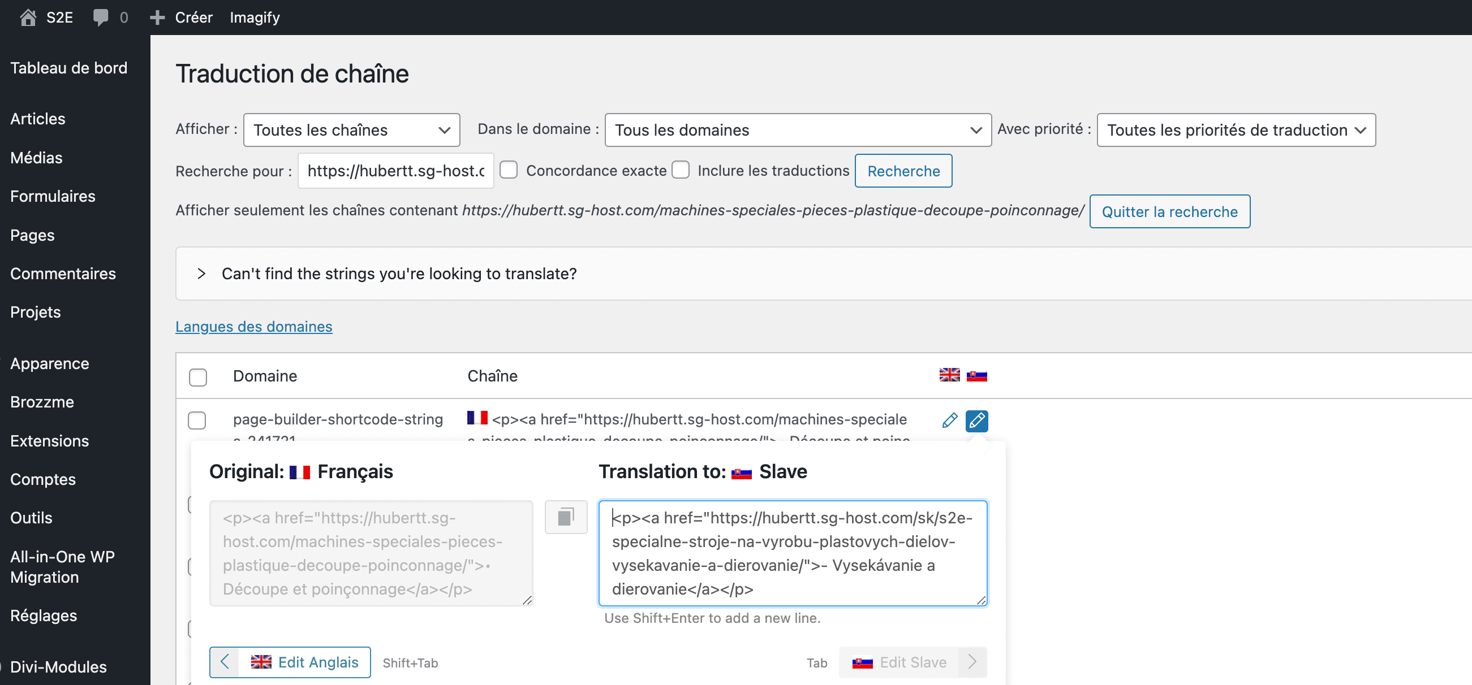Click the Recherche pour input field
This screenshot has height=685, width=1472.
click(x=395, y=170)
